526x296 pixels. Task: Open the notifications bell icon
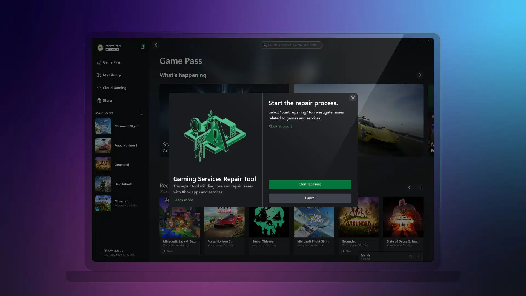(x=142, y=47)
